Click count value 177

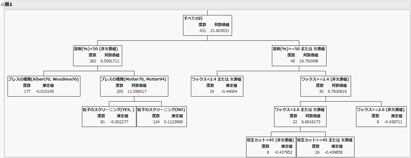pos(27,91)
